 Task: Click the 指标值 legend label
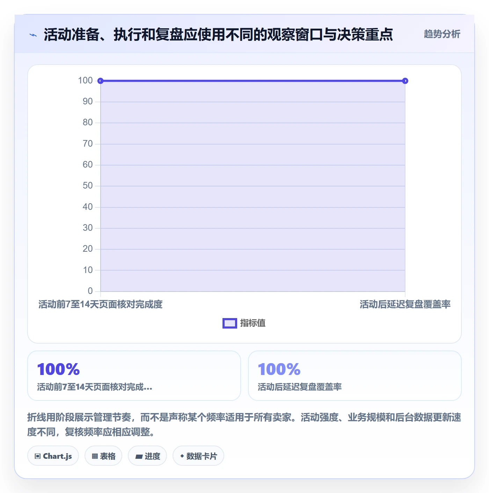[253, 323]
